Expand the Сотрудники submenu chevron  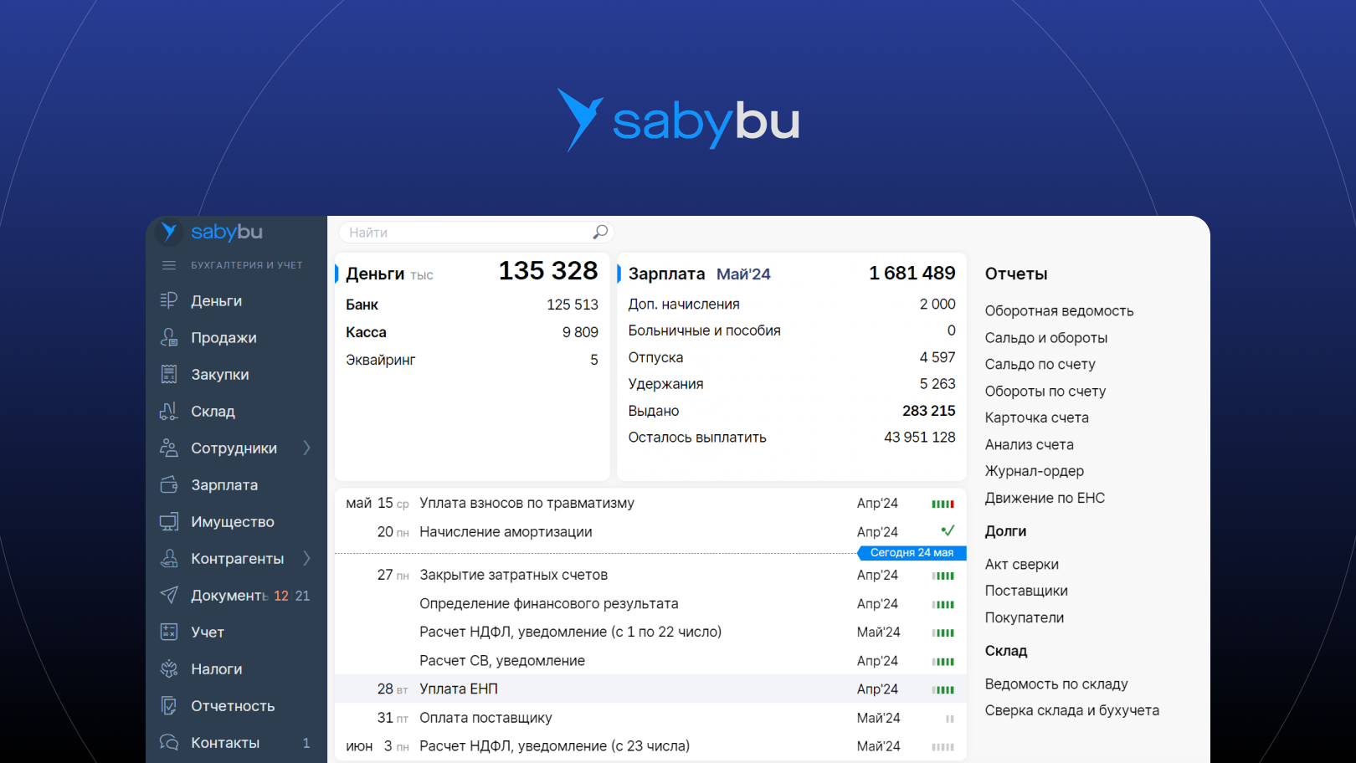(x=307, y=448)
